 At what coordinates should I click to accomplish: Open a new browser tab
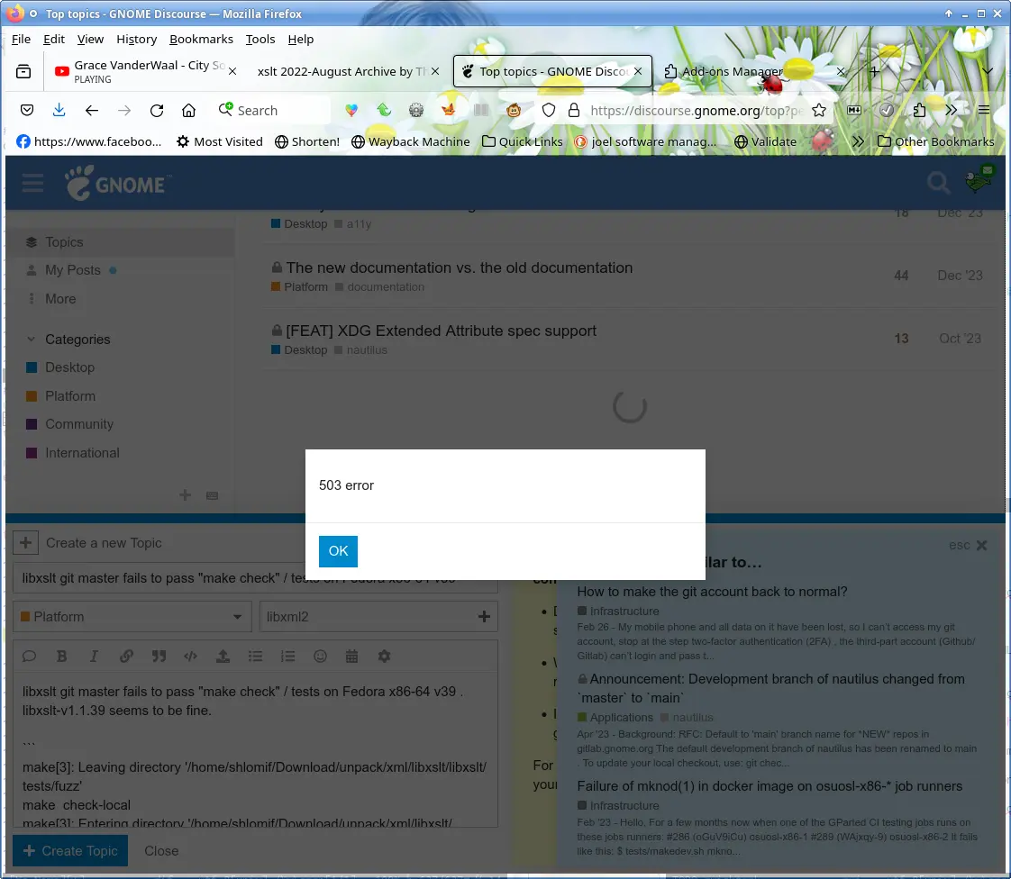pos(874,71)
